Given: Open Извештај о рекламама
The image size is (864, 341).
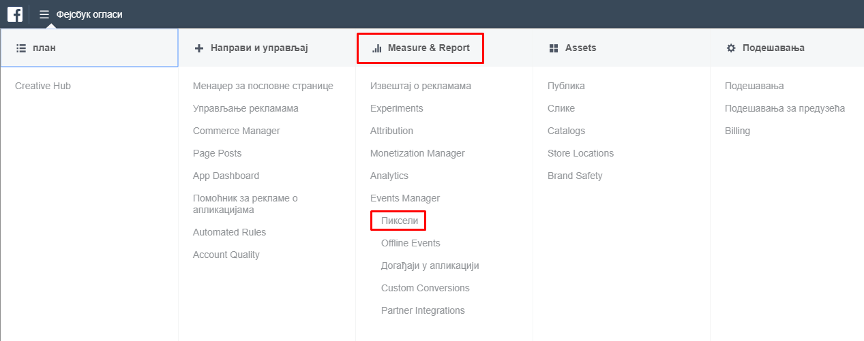Looking at the screenshot, I should tap(421, 86).
